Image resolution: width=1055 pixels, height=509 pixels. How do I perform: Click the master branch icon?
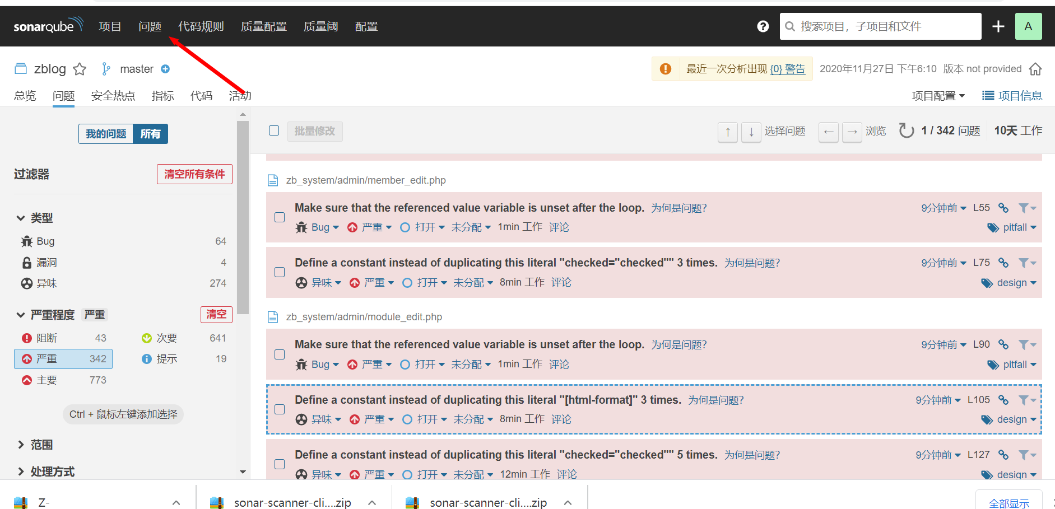106,69
